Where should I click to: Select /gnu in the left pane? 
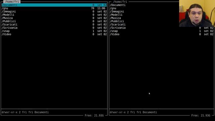click(x=54, y=8)
